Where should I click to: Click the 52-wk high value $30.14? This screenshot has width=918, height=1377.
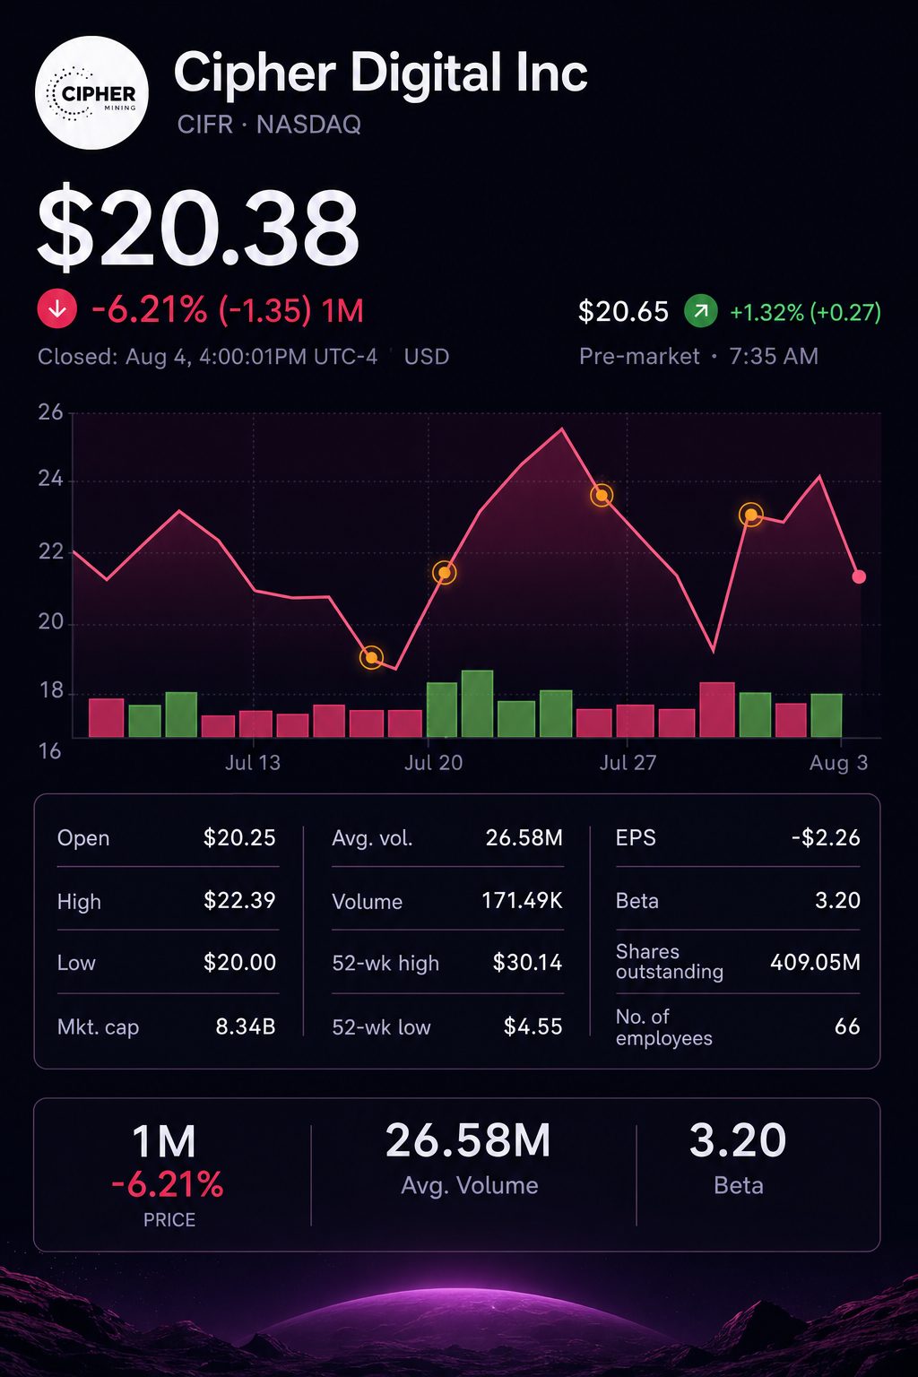pos(528,963)
